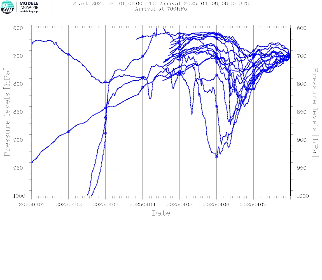This screenshot has height=280, width=322.
Task: Click left axis value 600
Action: coord(18,28)
